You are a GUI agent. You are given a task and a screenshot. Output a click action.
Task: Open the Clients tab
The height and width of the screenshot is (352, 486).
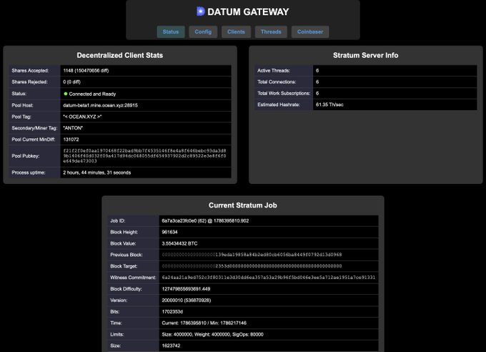pyautogui.click(x=236, y=31)
